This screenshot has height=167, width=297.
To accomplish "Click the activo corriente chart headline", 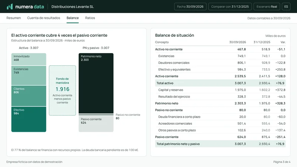I will coord(59,35).
